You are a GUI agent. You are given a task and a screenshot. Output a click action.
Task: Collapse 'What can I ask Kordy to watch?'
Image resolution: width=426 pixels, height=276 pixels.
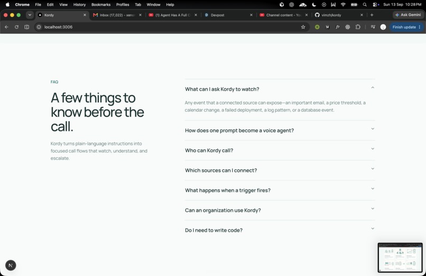[x=280, y=89]
